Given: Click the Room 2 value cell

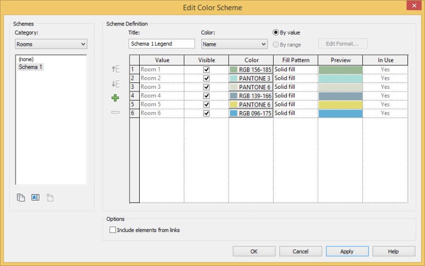Looking at the screenshot, I should tap(162, 78).
